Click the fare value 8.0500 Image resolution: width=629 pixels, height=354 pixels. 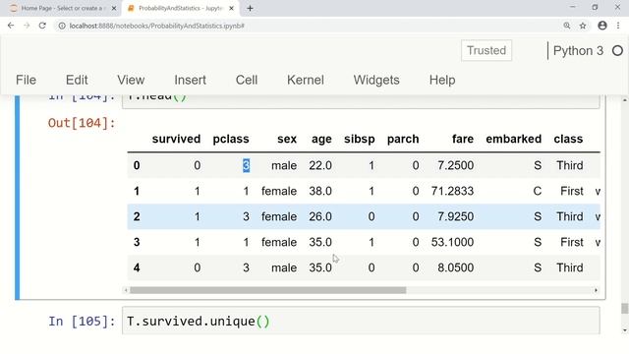click(455, 267)
